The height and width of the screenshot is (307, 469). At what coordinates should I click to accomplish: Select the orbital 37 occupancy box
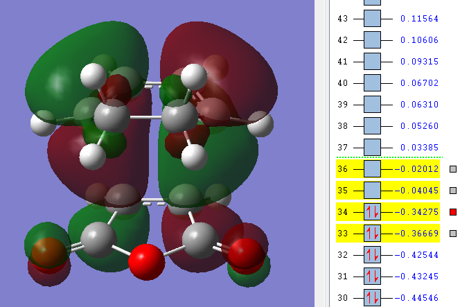pyautogui.click(x=372, y=148)
